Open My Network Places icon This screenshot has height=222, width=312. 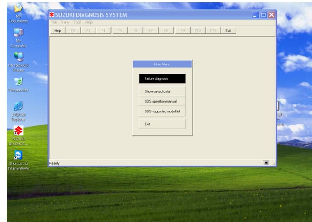tap(18, 62)
